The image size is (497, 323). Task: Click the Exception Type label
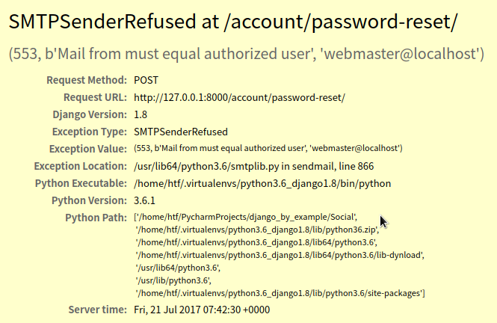[90, 132]
